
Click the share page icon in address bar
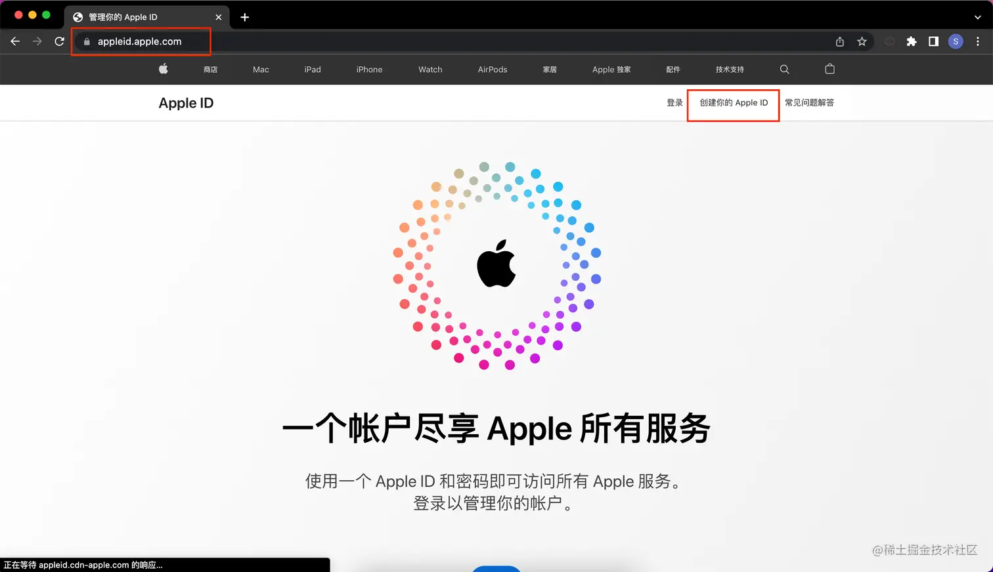click(839, 41)
